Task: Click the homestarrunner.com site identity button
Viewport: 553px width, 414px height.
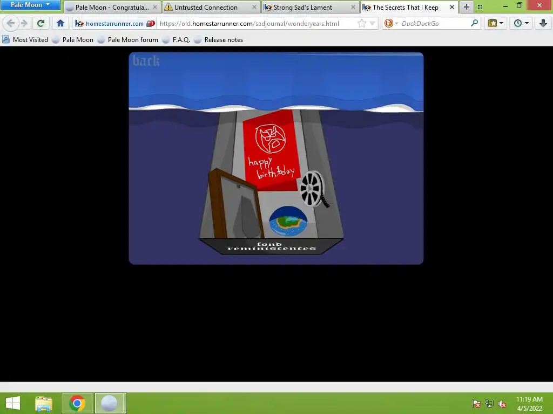Action: pyautogui.click(x=109, y=24)
